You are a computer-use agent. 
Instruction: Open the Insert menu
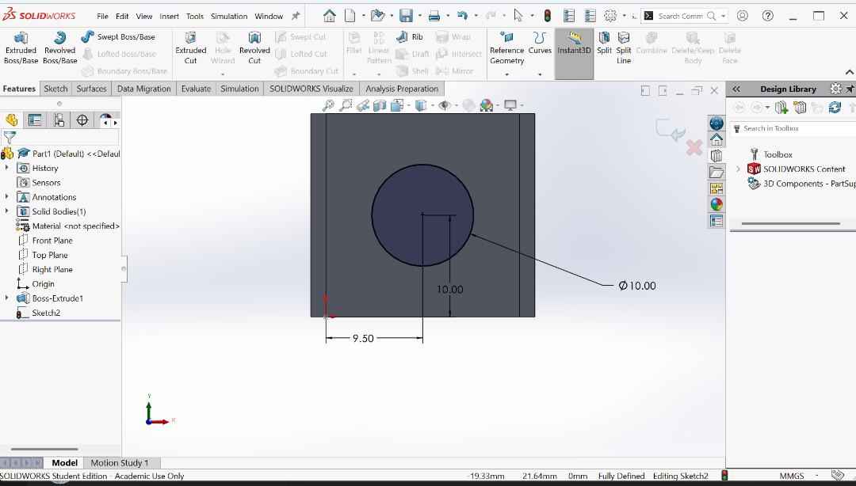pos(169,16)
